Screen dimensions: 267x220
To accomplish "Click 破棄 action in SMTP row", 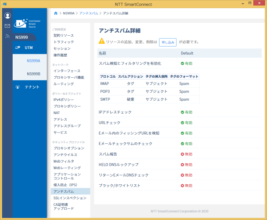I will pyautogui.click(x=131, y=99).
